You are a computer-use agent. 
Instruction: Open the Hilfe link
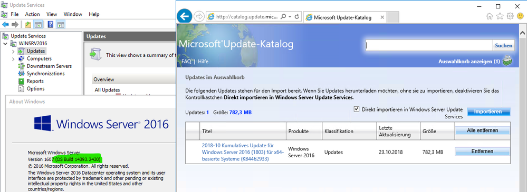pyautogui.click(x=203, y=62)
